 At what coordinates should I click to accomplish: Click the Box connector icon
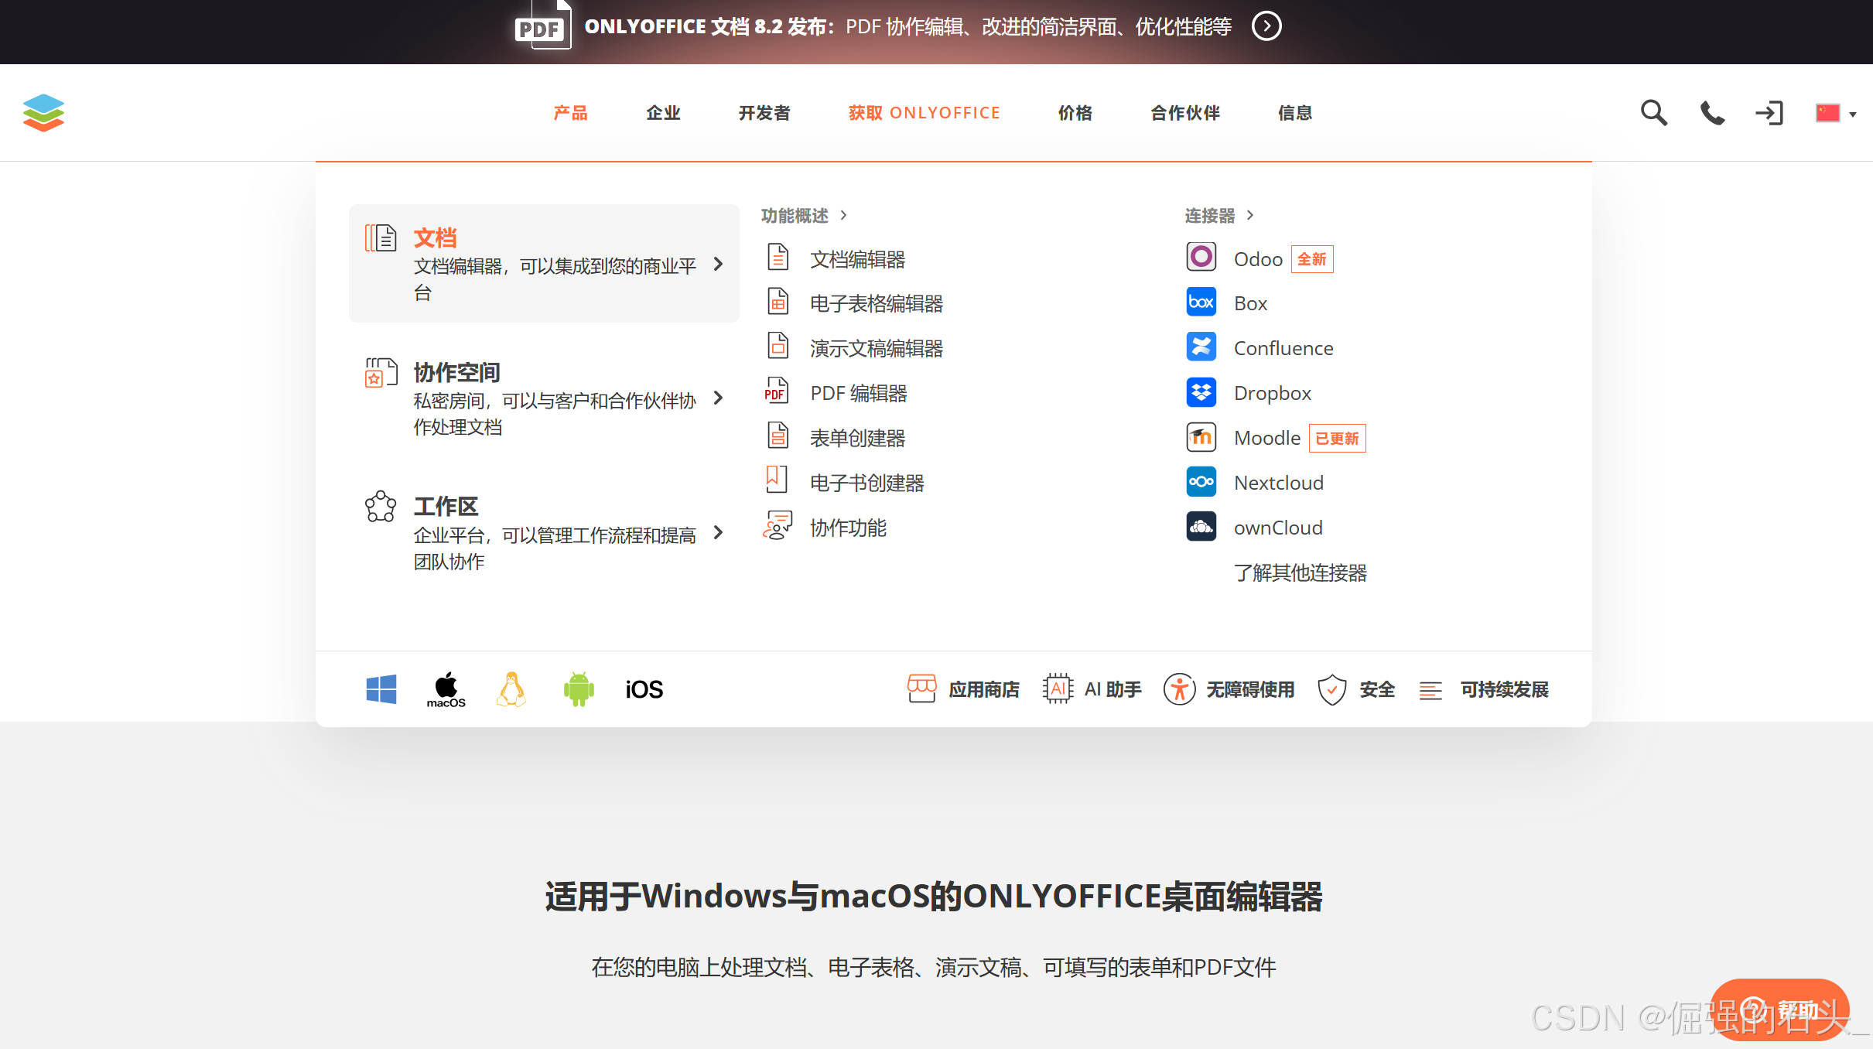tap(1201, 302)
